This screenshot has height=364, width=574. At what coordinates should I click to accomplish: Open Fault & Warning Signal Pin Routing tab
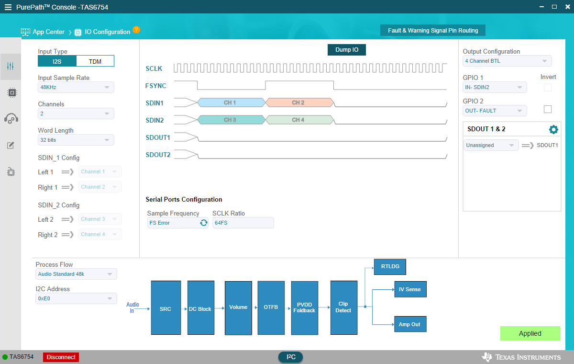pos(432,30)
